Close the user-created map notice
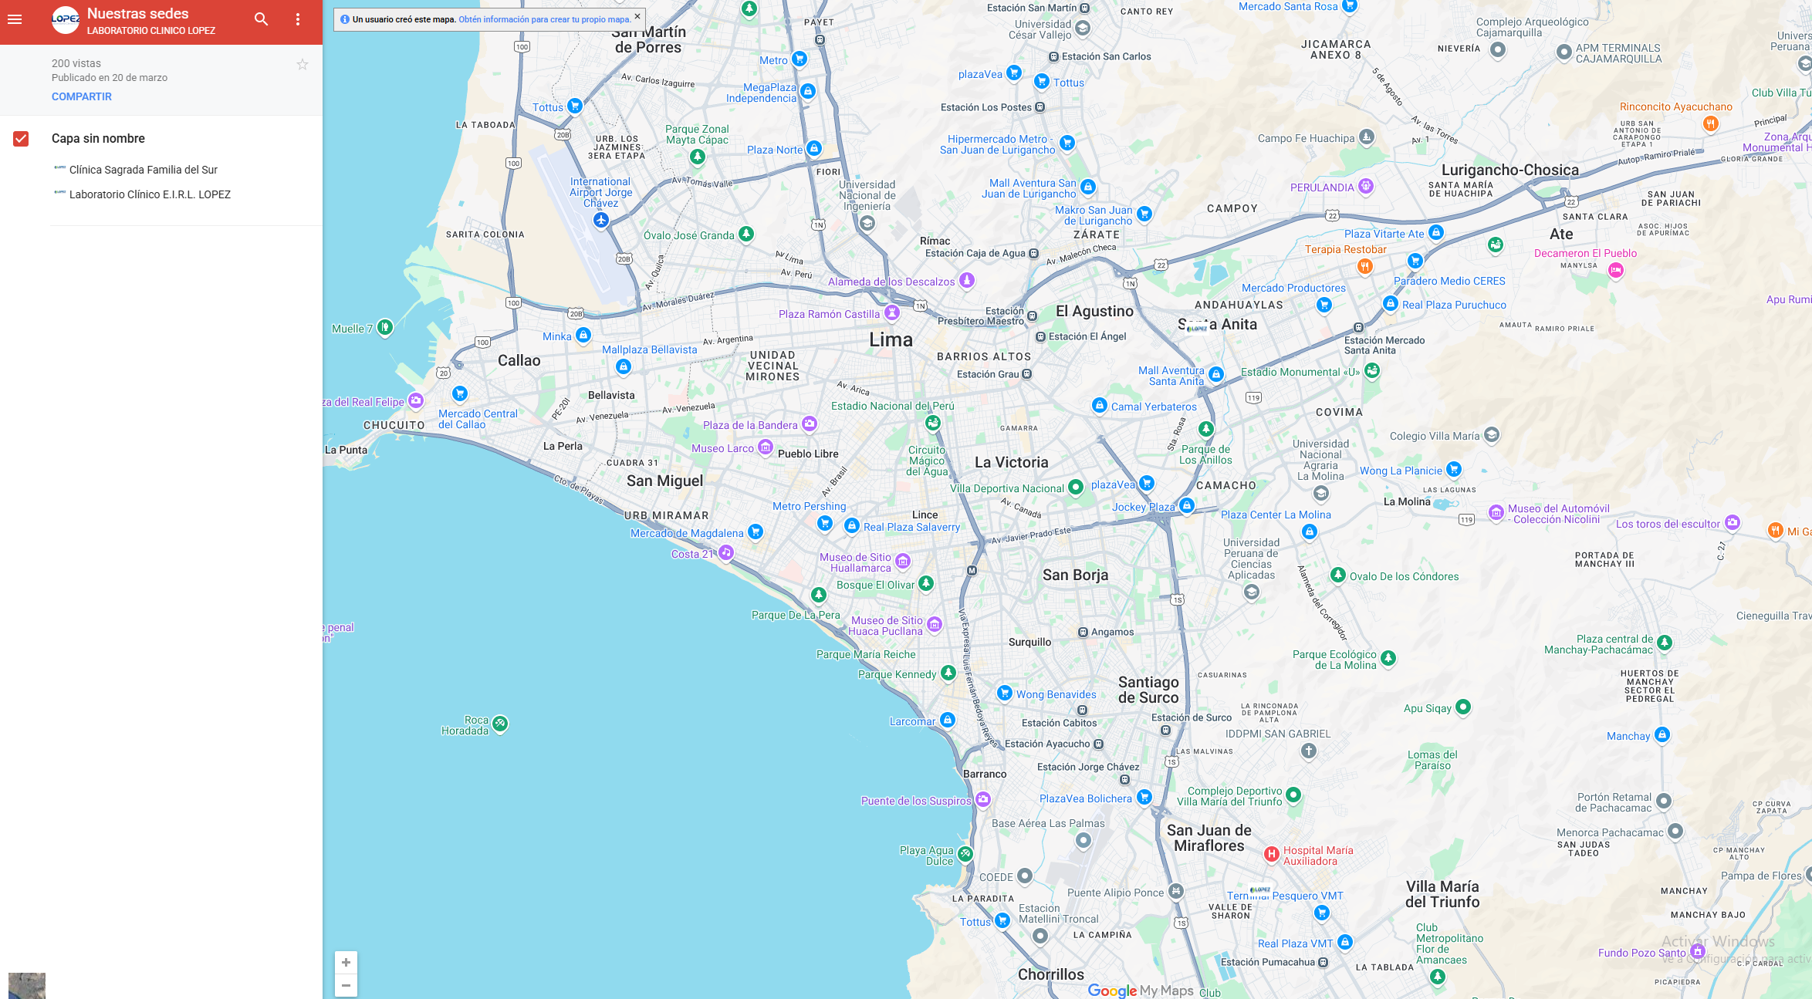 [x=637, y=16]
